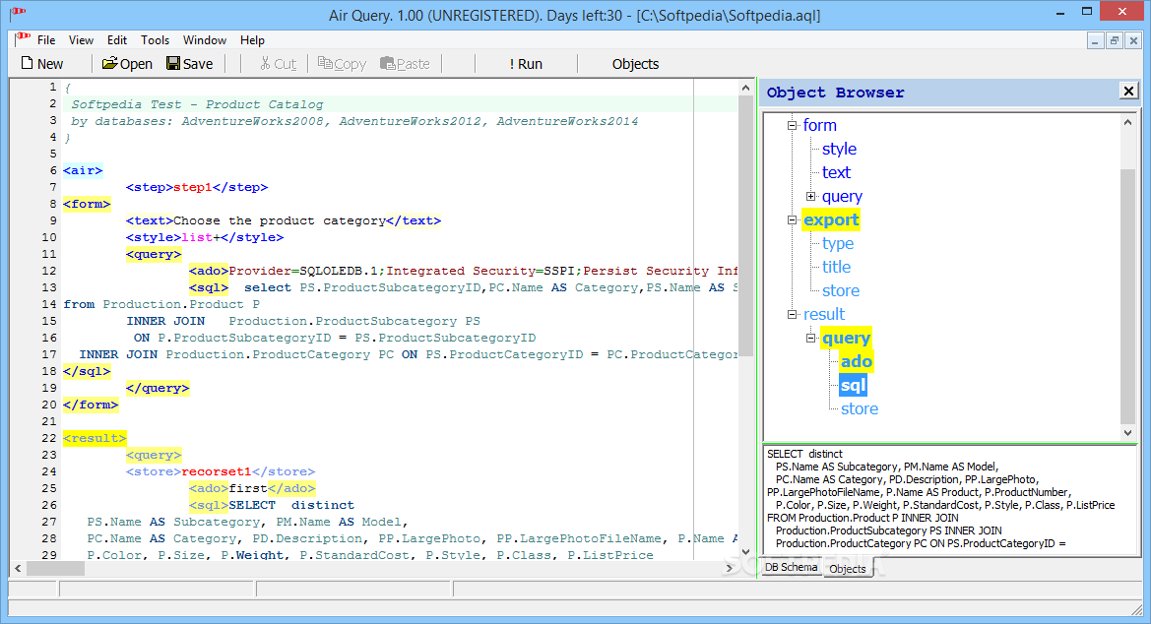Screen dimensions: 1151x624
Task: Click the Object Browser tree scroll up arrow
Action: [x=1128, y=123]
